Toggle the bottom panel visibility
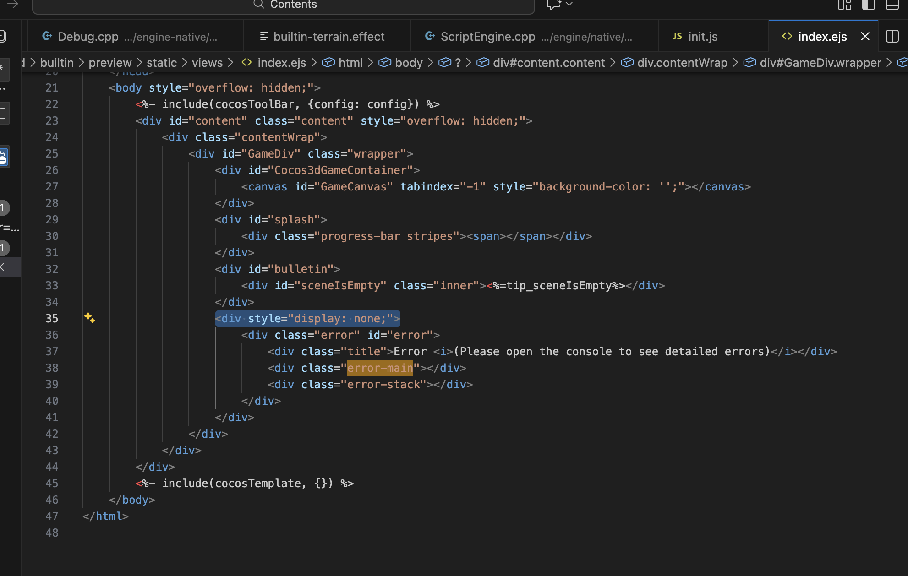The height and width of the screenshot is (576, 908). [x=892, y=5]
